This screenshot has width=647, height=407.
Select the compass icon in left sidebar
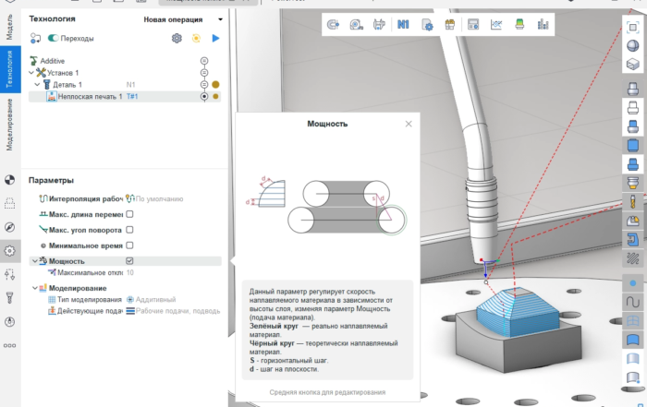point(10,226)
